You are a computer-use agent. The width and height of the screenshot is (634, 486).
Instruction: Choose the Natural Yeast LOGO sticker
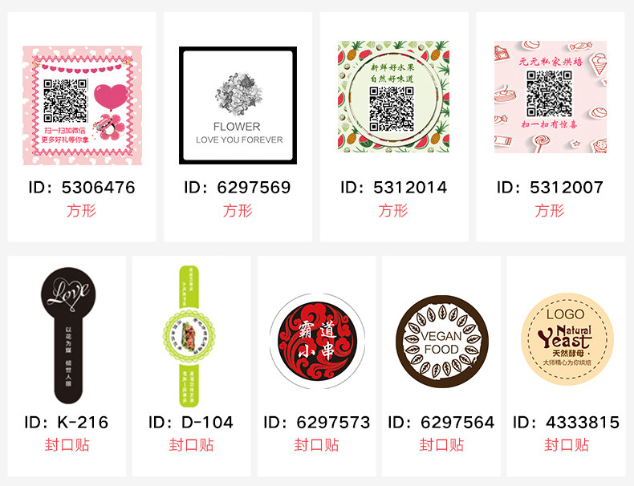pyautogui.click(x=567, y=339)
